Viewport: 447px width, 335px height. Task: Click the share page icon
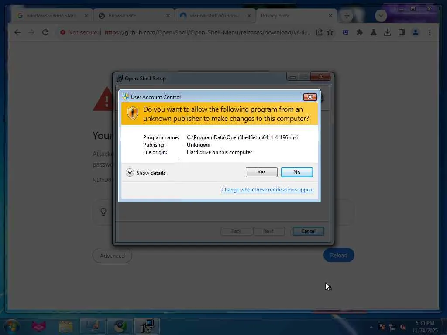click(319, 32)
